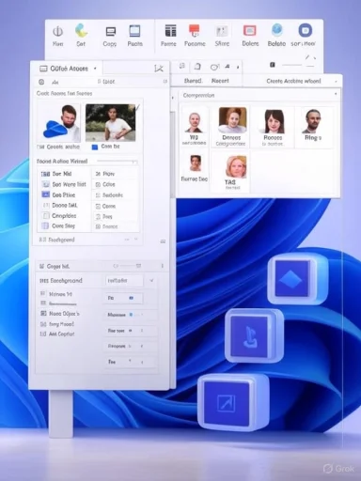Click the round icon beside 'Ak' in left panel
This screenshot has width=361, height=481.
[x=41, y=82]
